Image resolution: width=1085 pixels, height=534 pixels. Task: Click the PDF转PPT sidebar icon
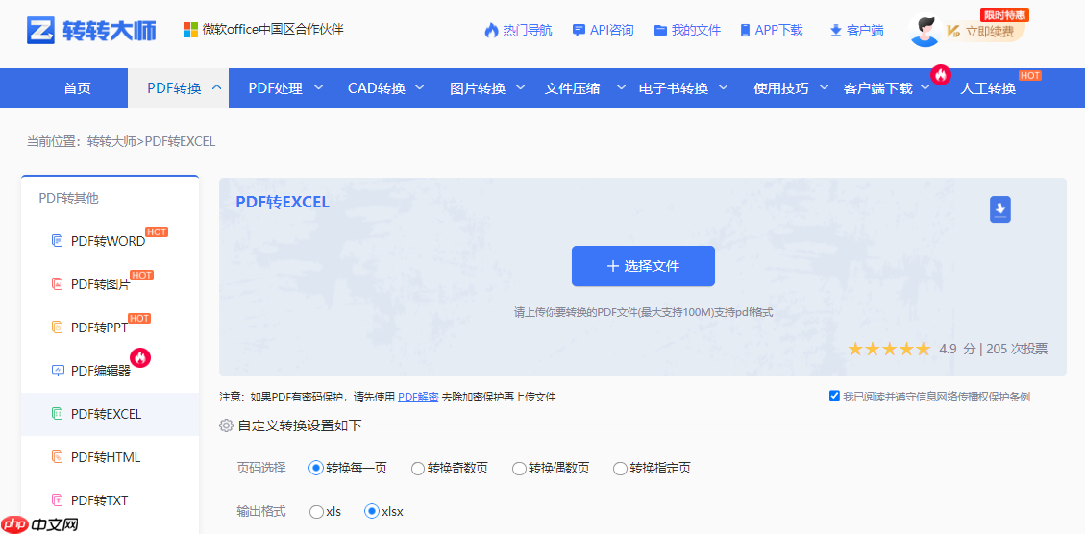pyautogui.click(x=58, y=328)
